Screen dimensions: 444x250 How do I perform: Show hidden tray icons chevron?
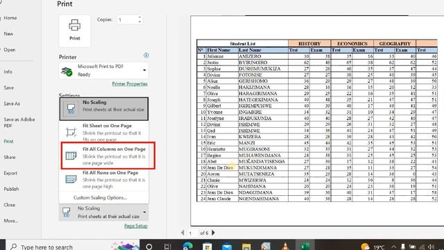pos(394,247)
